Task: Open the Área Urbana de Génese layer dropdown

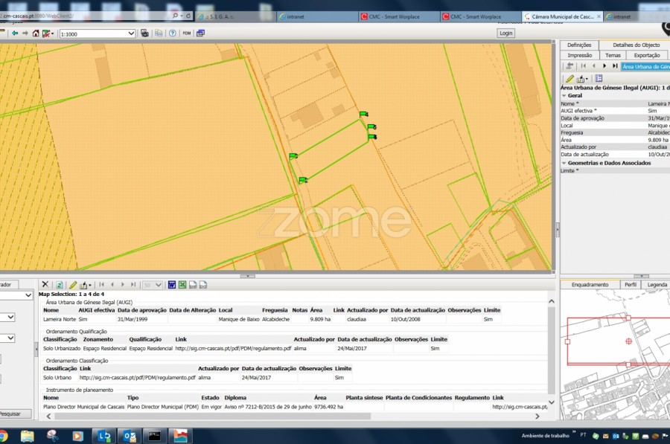Action: point(645,66)
